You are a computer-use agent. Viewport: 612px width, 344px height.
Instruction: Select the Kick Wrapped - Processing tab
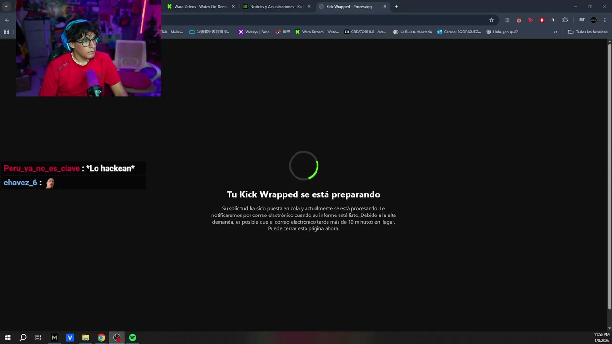pos(352,7)
